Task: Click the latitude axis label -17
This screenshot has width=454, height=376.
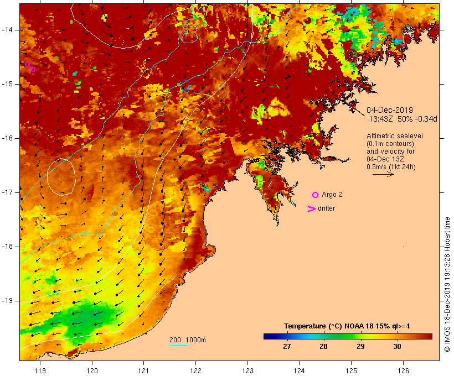Action: coord(7,192)
